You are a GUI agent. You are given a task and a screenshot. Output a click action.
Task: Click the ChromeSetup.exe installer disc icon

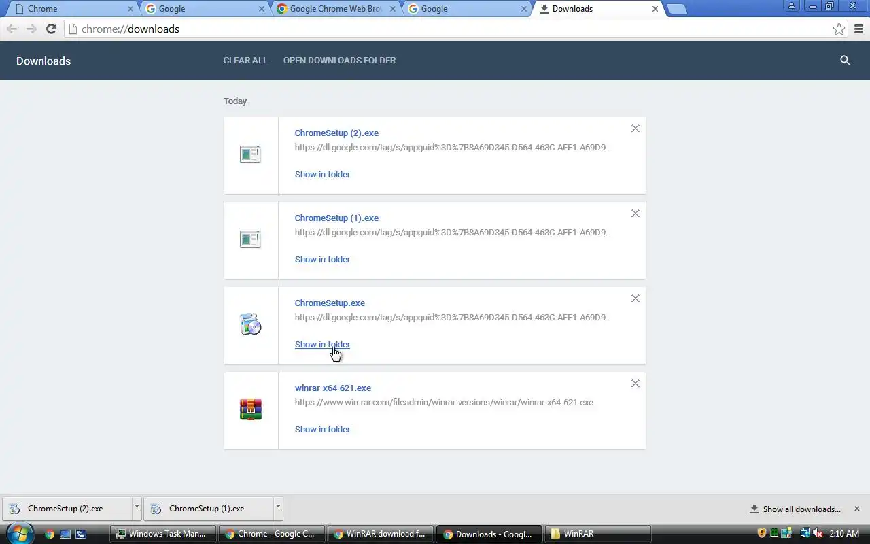point(250,324)
